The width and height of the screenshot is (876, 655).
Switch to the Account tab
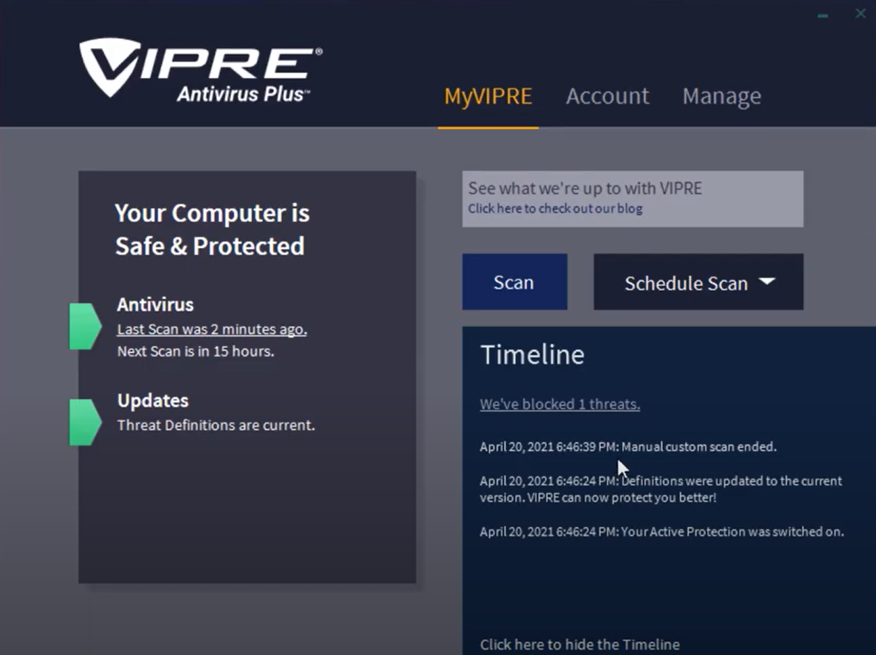pyautogui.click(x=607, y=96)
